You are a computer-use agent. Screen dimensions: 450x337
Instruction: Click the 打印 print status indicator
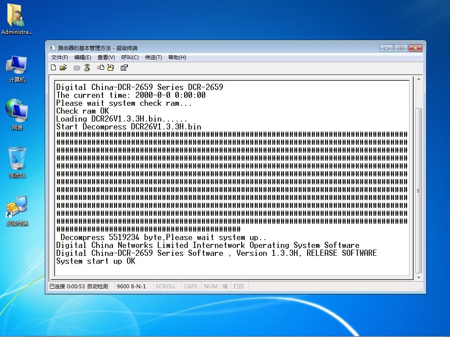pyautogui.click(x=239, y=286)
